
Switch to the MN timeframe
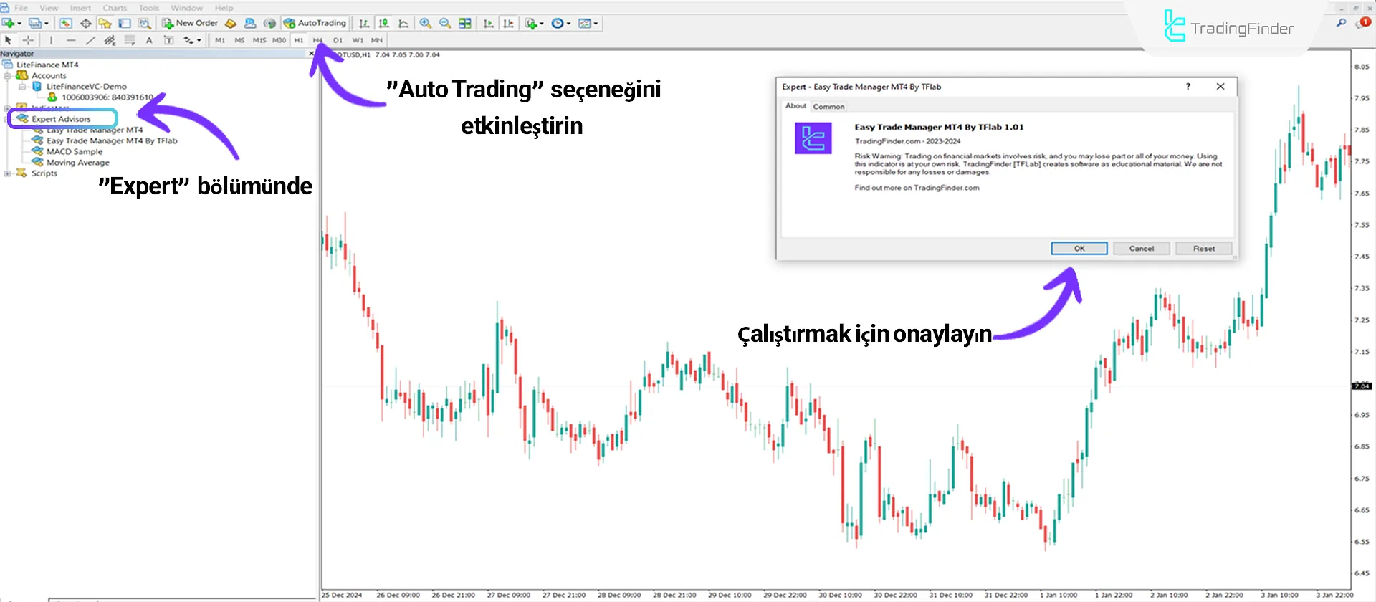(x=377, y=40)
